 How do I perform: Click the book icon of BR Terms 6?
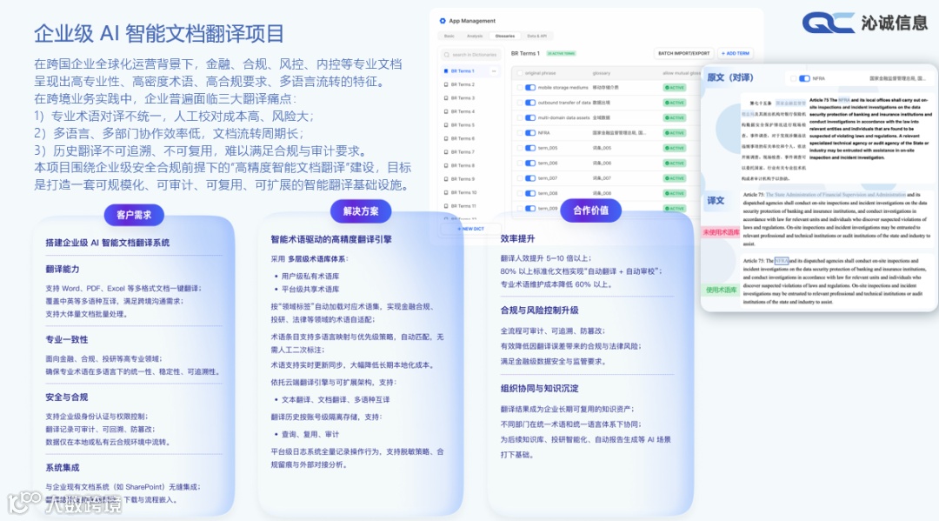(446, 138)
